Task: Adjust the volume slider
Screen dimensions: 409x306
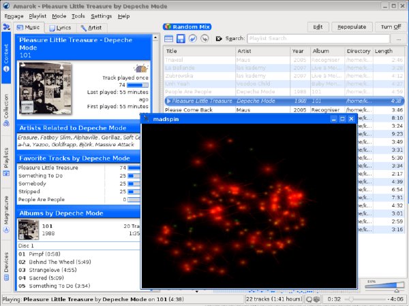Action: 384,286
